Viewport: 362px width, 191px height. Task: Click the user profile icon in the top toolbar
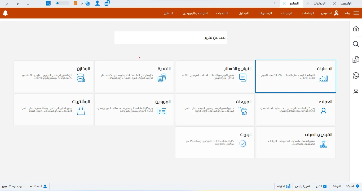pos(97,3)
